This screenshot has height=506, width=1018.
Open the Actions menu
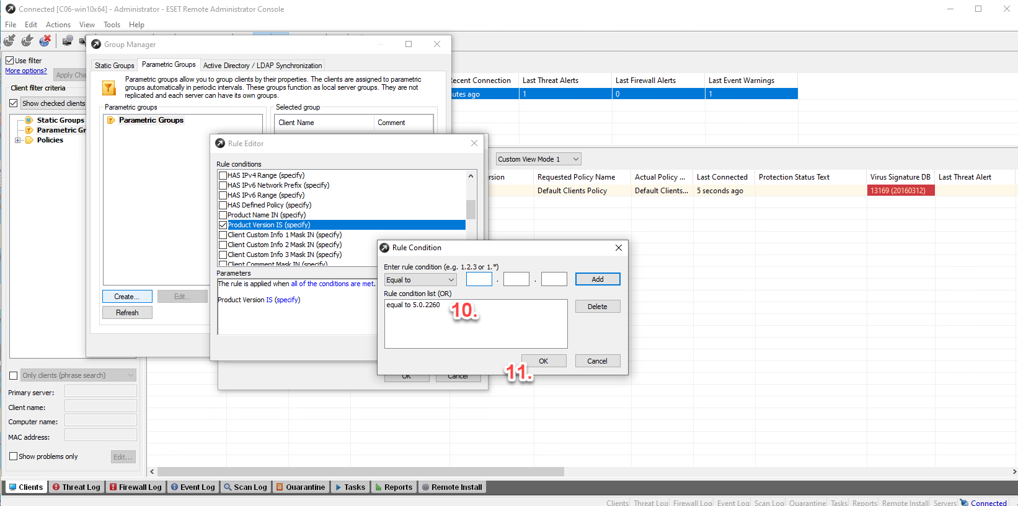58,25
